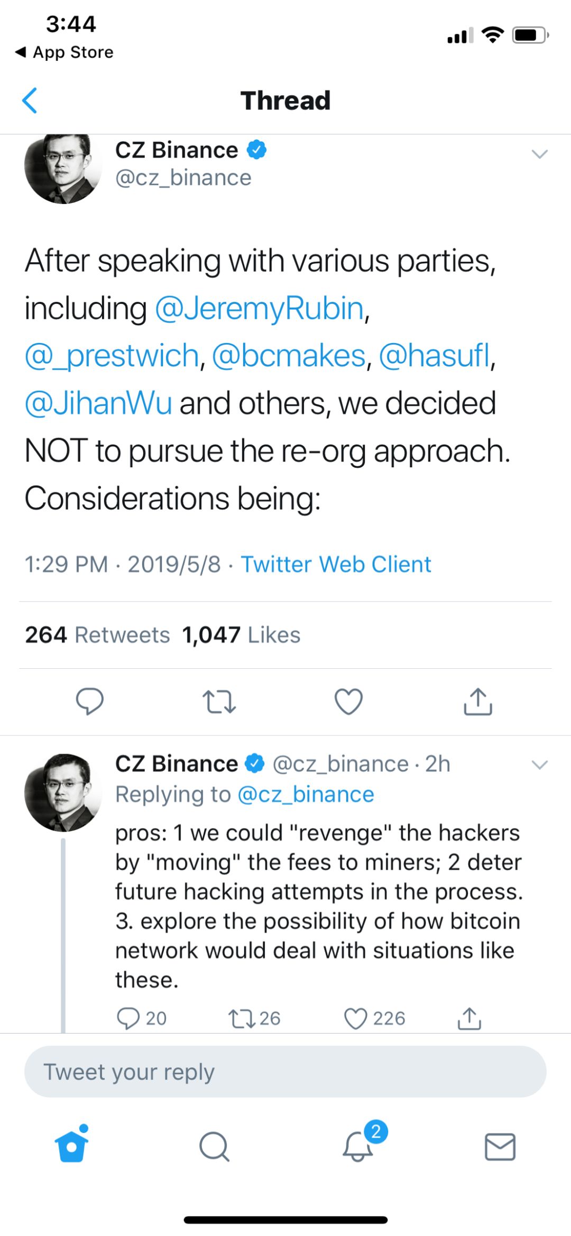Open comments on the pros reply tweet
This screenshot has height=1236, width=571.
(128, 1018)
